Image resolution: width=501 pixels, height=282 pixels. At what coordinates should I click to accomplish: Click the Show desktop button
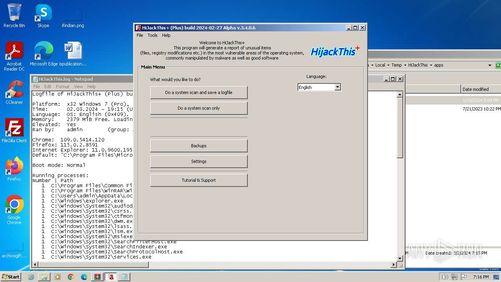coord(497,277)
